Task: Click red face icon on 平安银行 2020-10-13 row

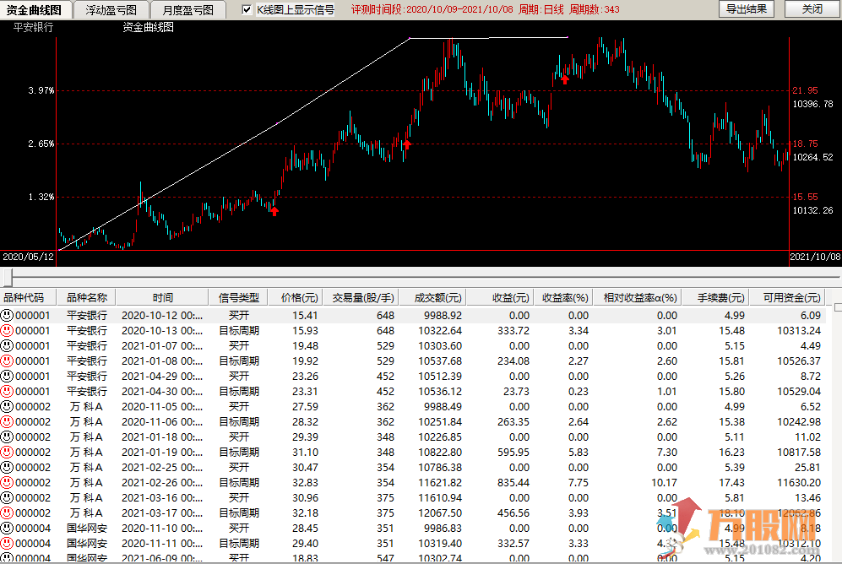Action: click(7, 331)
